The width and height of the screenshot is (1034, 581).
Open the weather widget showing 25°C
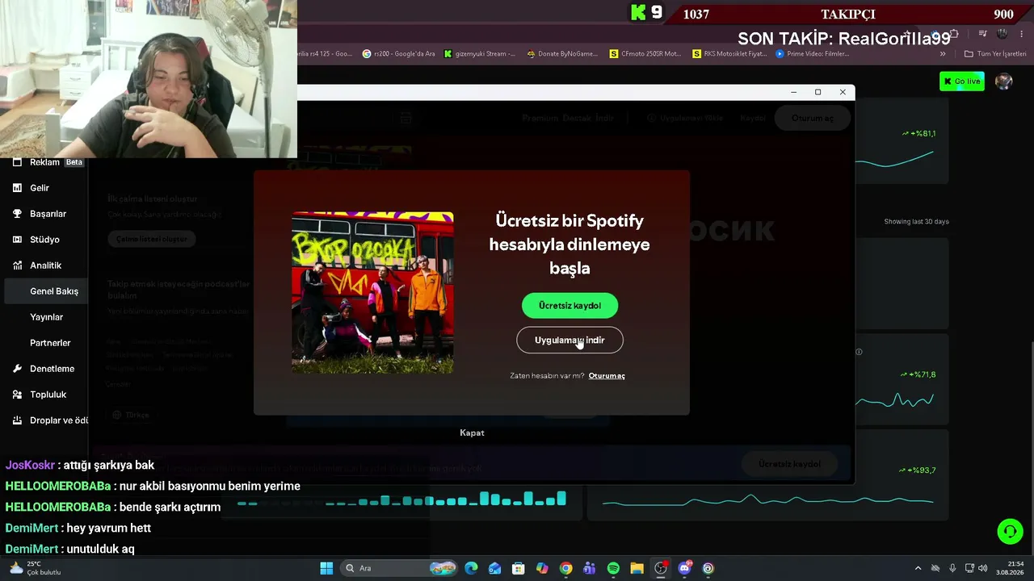pyautogui.click(x=34, y=569)
